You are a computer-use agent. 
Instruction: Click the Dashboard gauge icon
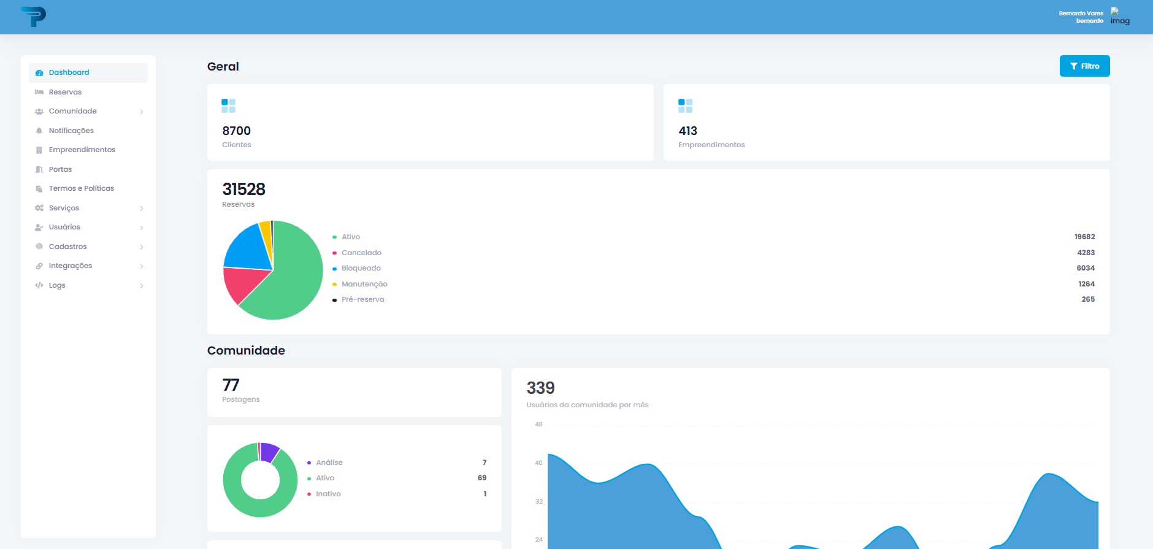(x=39, y=73)
